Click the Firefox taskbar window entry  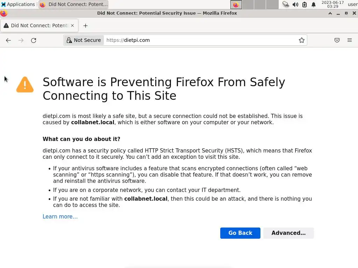coord(73,5)
